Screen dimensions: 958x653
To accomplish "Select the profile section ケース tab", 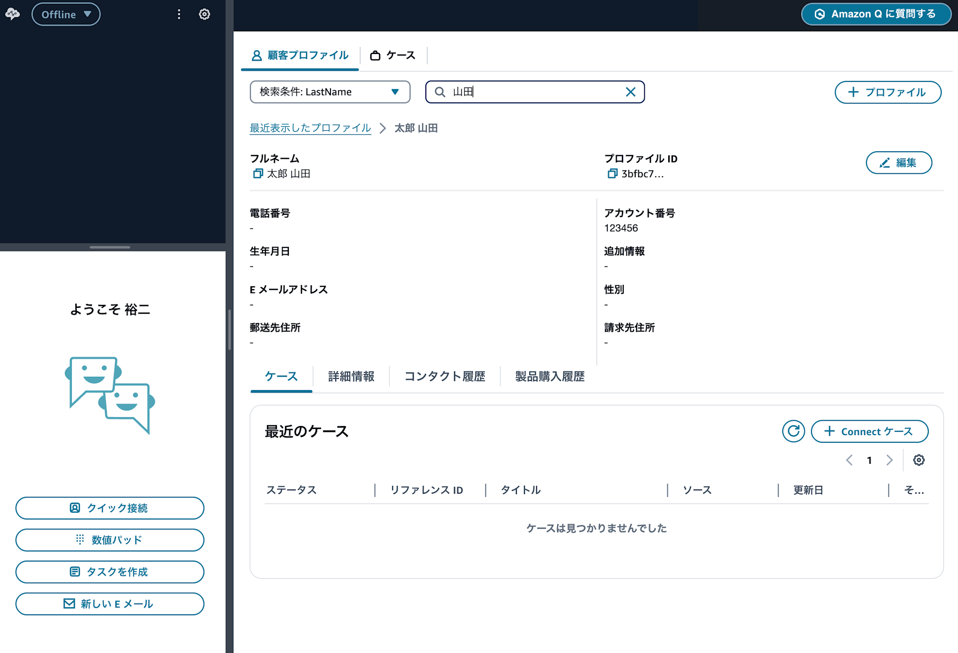I will 281,376.
